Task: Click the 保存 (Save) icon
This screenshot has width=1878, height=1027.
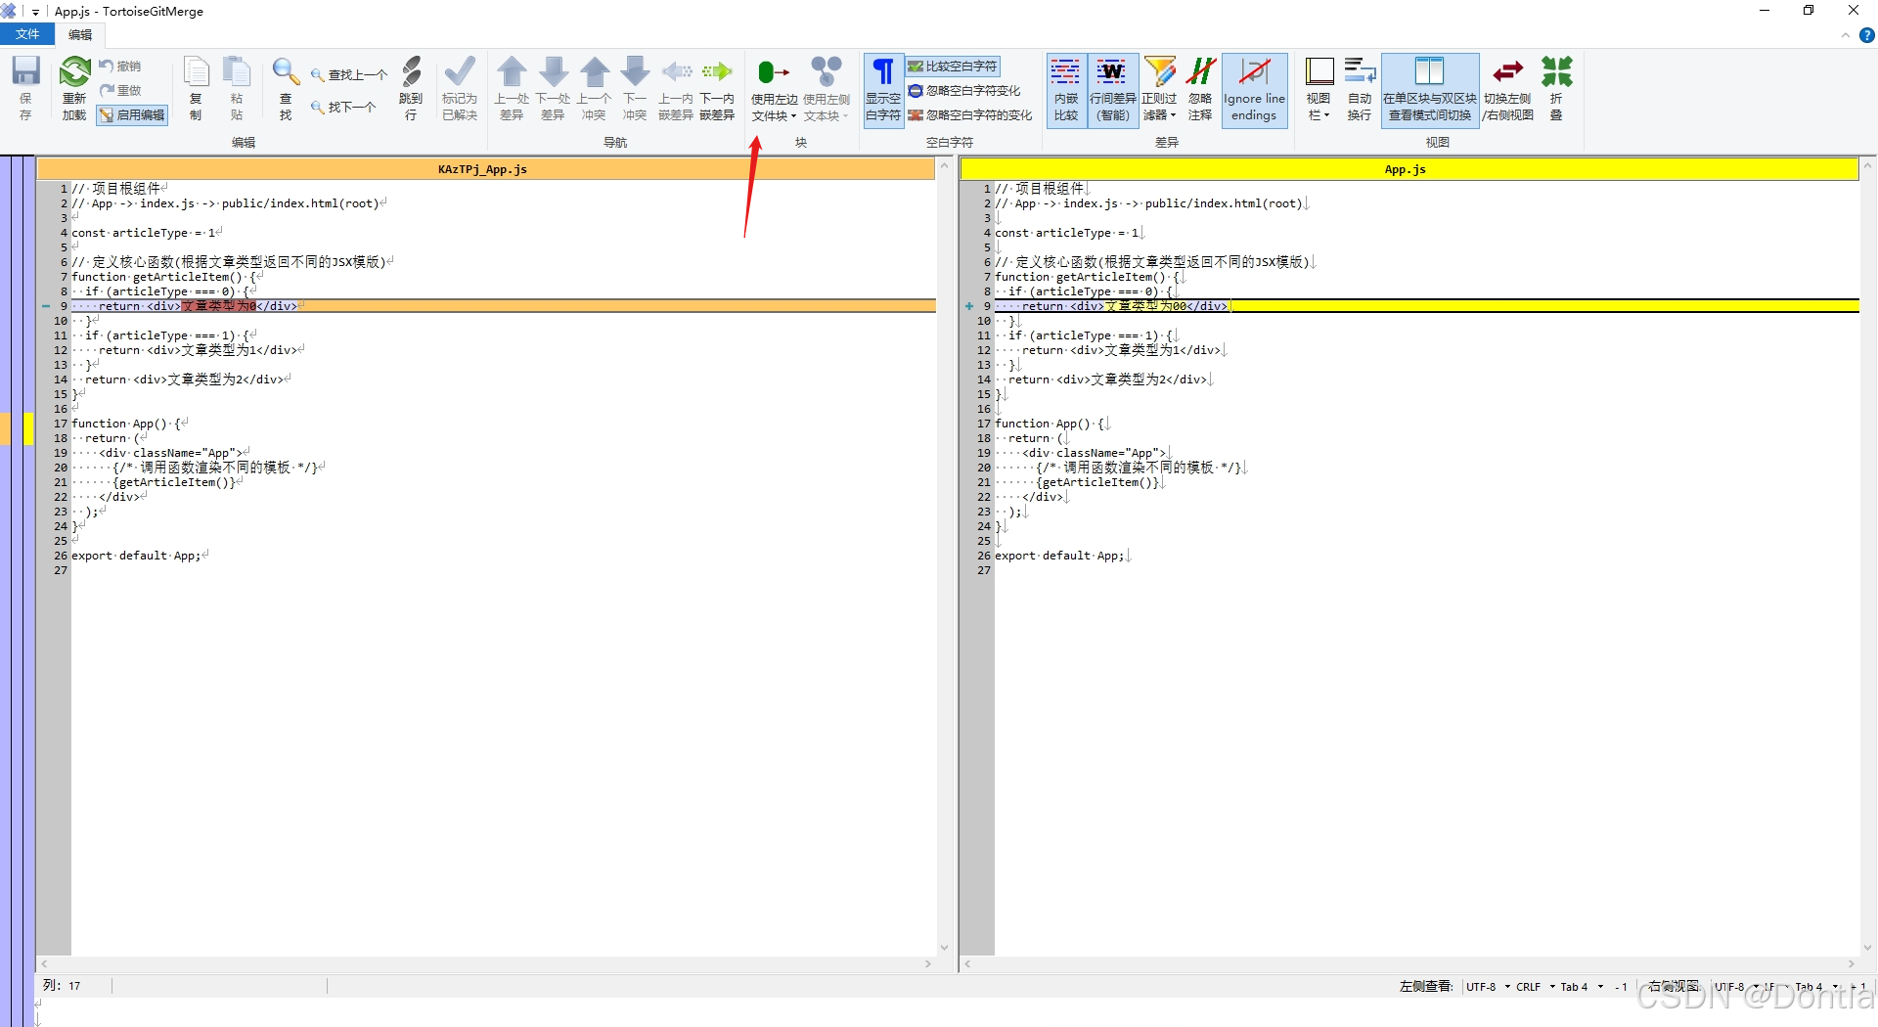Action: click(x=24, y=88)
